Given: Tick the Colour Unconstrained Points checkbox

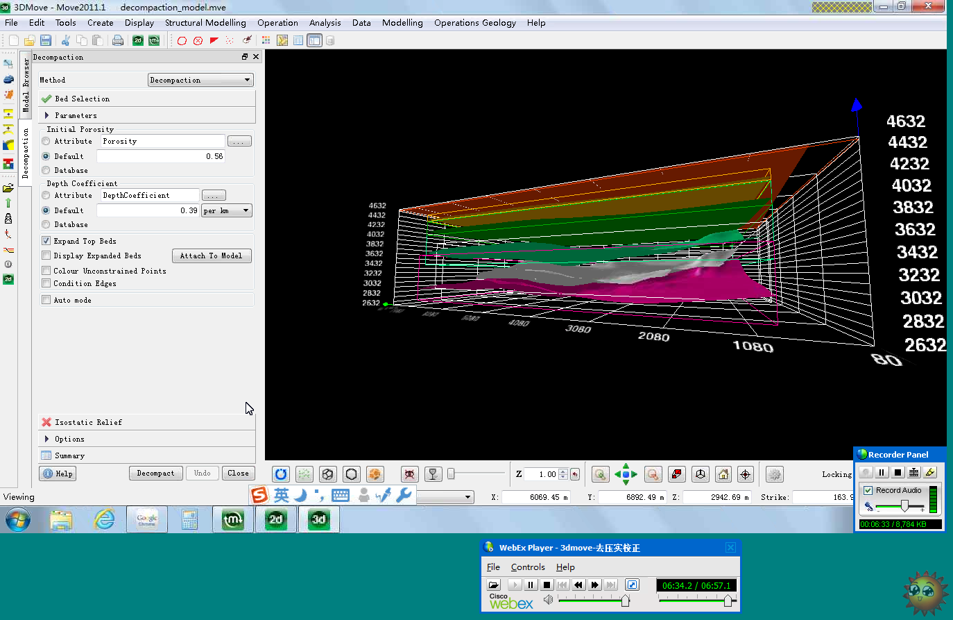Looking at the screenshot, I should (46, 271).
